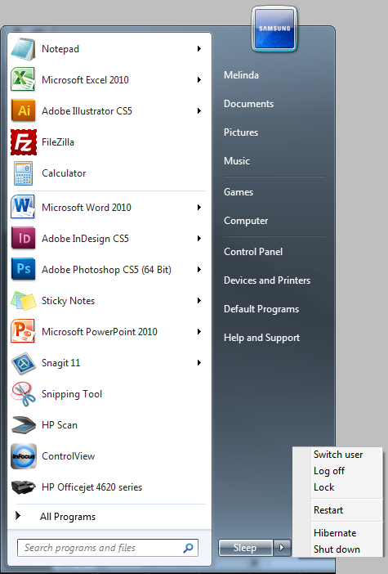Expand Snagit 11 jump list arrow
The image size is (388, 574).
pyautogui.click(x=199, y=363)
